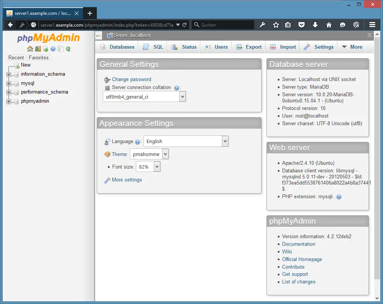
Task: Click the New database cylinder icon
Action: 17,65
